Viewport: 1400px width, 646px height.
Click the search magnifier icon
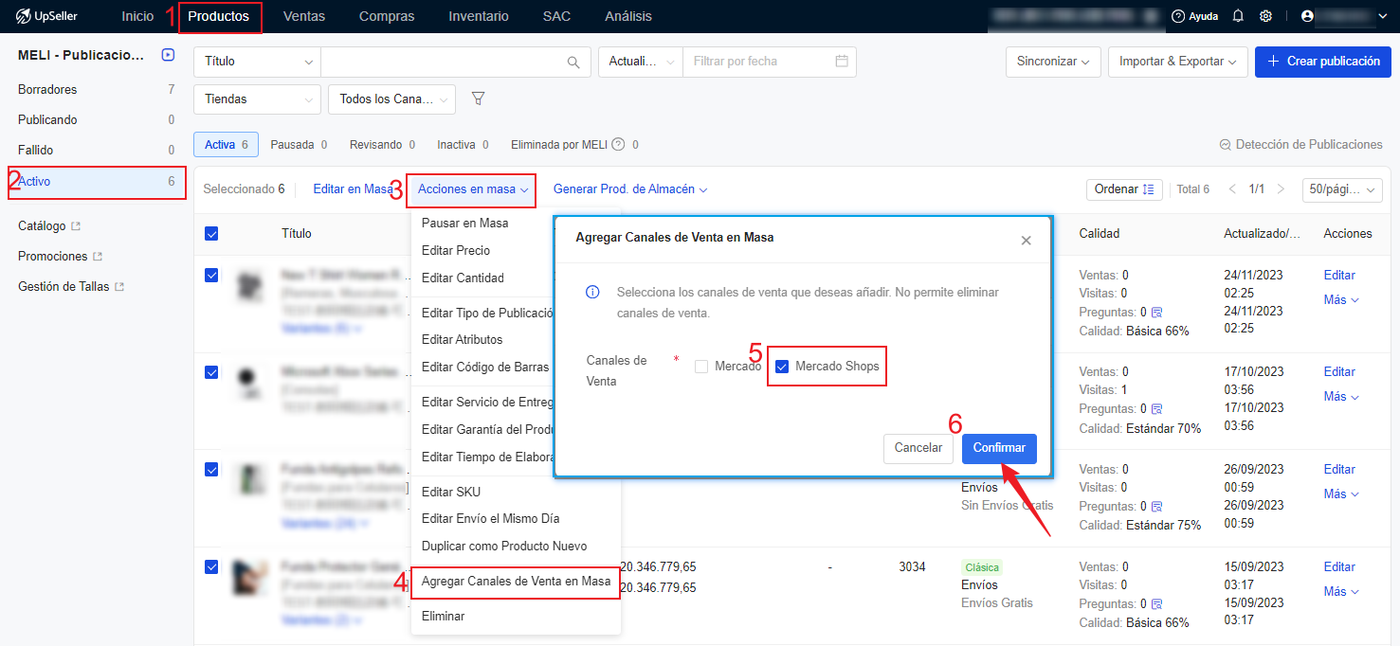point(573,62)
